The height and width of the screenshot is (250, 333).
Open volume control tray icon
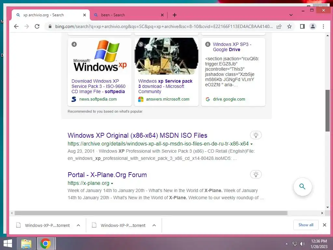(302, 244)
